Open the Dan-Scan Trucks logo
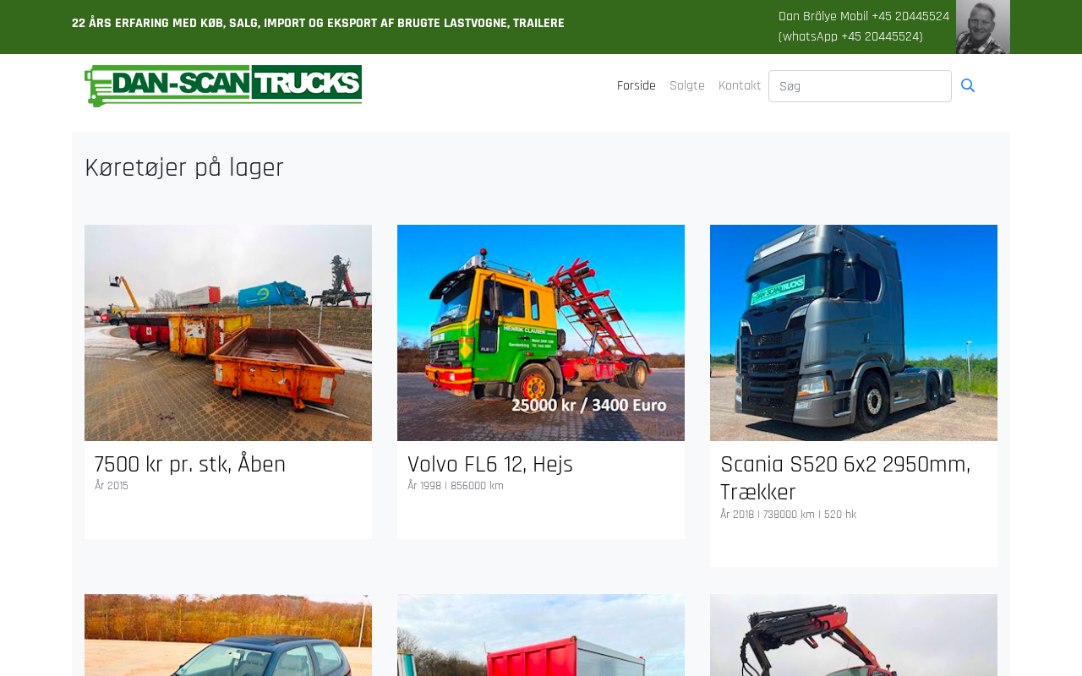Screen dimensions: 1082x676 click(223, 86)
